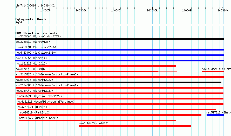The image size is (231, 136).
Task: Open the nsv1161618 (Lou2015) label
Action: [31, 63]
